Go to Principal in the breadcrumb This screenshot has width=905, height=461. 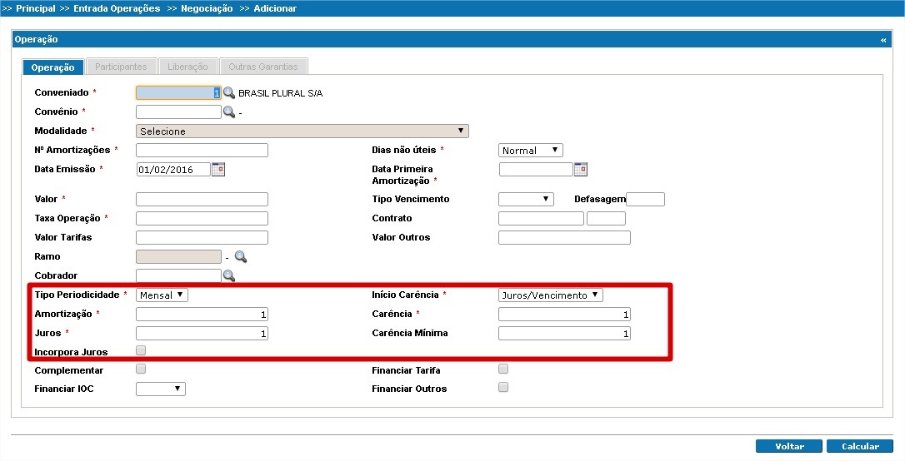click(x=36, y=8)
